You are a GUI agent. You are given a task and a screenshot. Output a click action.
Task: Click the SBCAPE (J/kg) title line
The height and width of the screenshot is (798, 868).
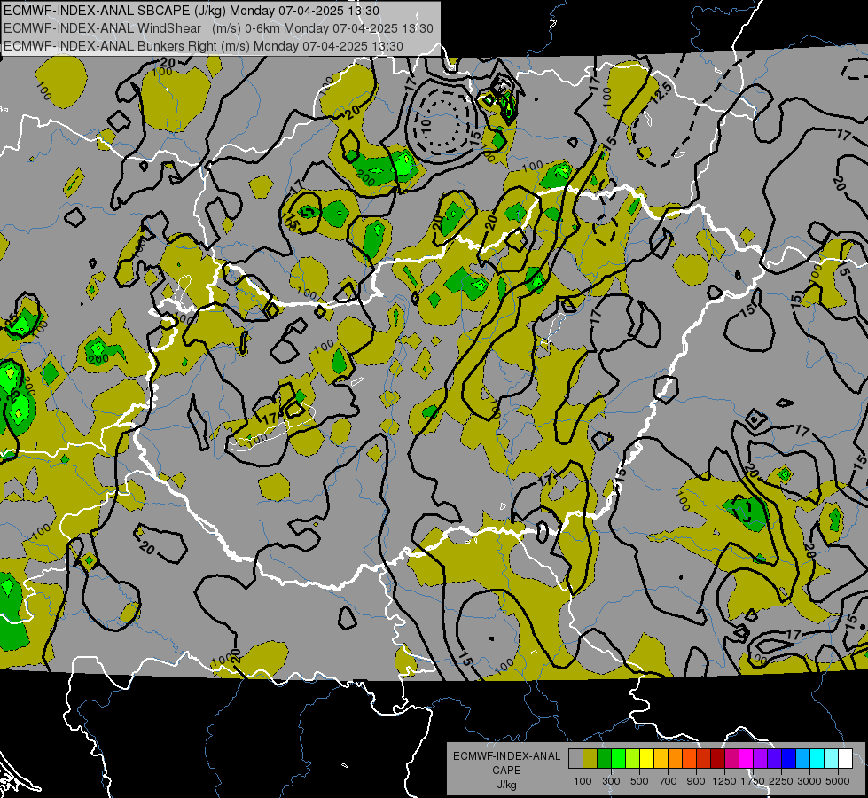[192, 11]
